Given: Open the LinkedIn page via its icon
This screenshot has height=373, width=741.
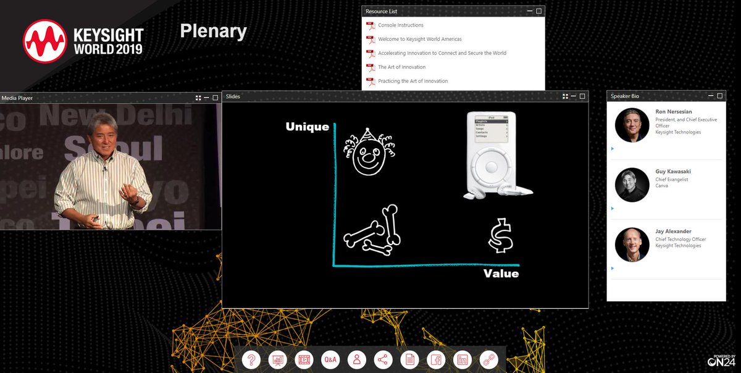Looking at the screenshot, I should (462, 359).
